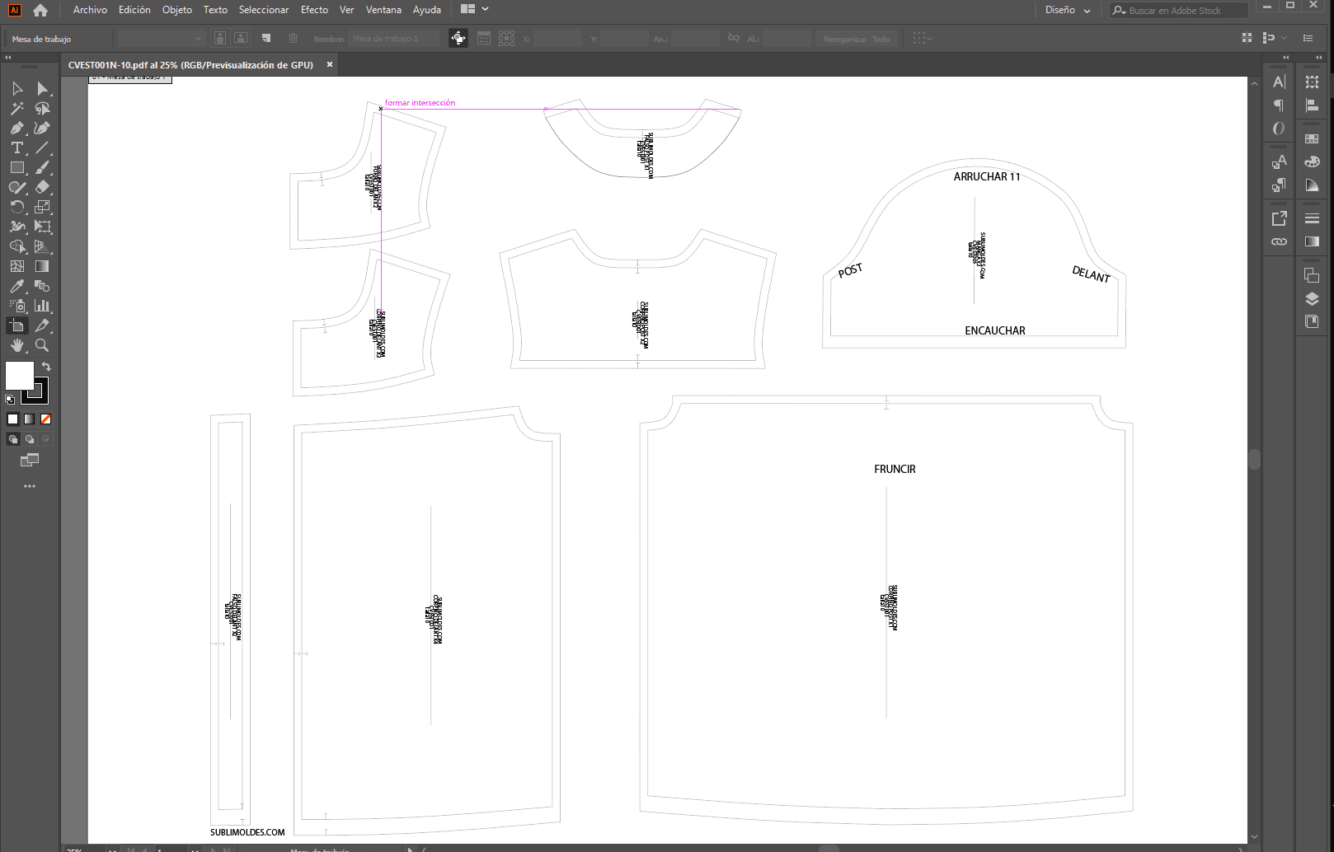Choose the Magic Wand tool

pyautogui.click(x=17, y=108)
